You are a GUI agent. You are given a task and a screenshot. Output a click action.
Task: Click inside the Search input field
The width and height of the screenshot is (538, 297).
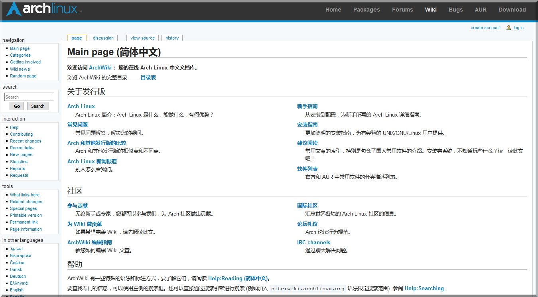click(x=29, y=97)
